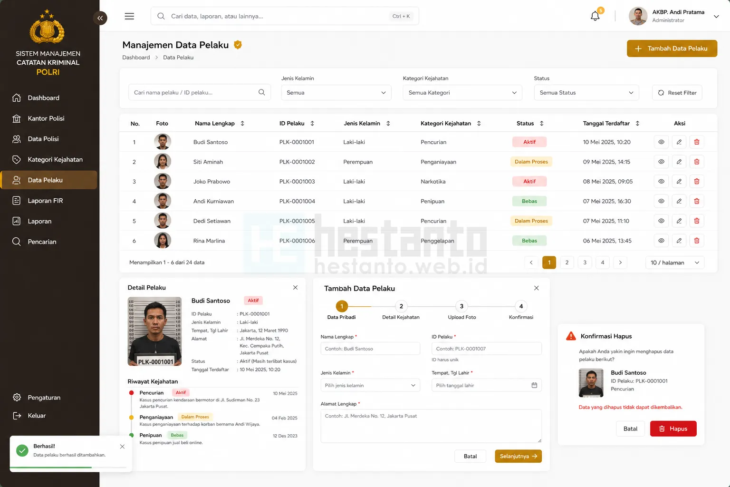This screenshot has height=487, width=730.
Task: Go to previous page arrow in pagination
Action: [x=531, y=263]
